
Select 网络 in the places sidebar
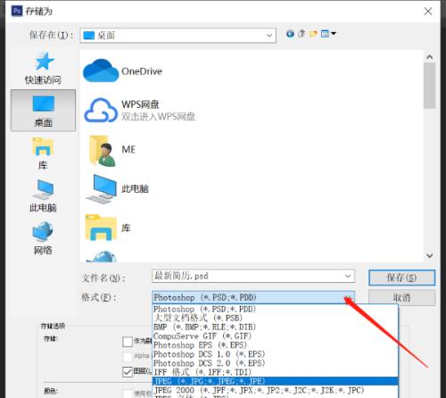[x=43, y=238]
